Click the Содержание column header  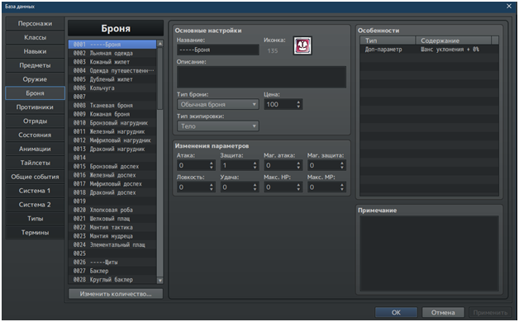(454, 40)
